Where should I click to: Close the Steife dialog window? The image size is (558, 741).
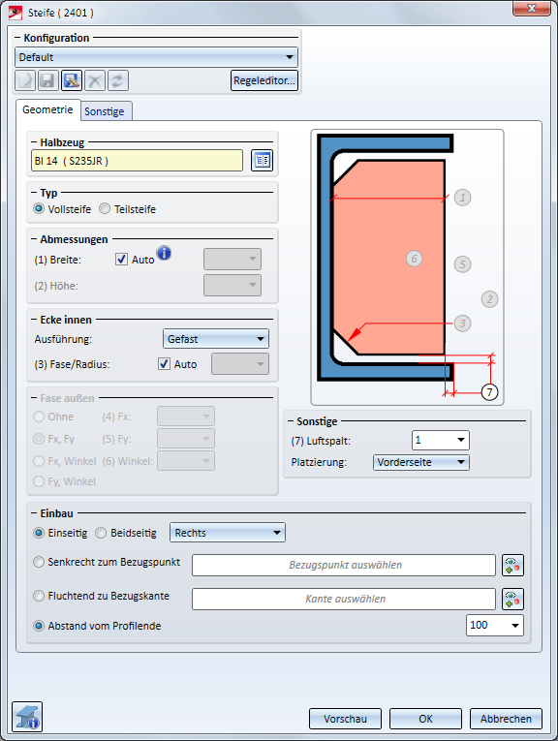pyautogui.click(x=532, y=9)
